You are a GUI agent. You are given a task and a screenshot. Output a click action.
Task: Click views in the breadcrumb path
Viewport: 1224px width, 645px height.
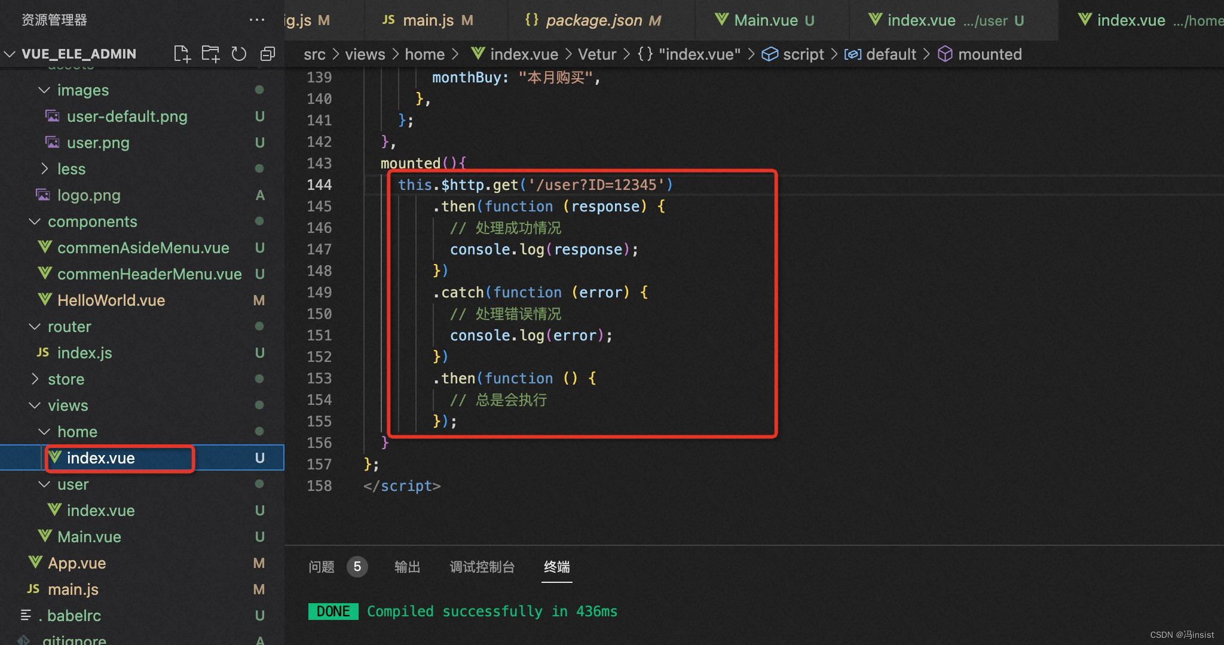point(365,54)
